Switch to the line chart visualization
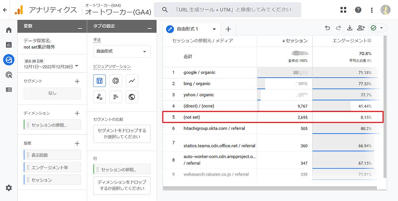This screenshot has width=398, height=201. 132,81
